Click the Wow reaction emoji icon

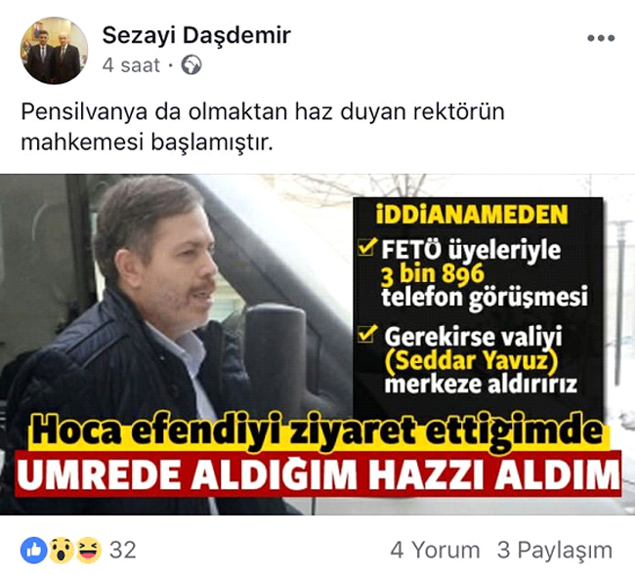point(62,551)
